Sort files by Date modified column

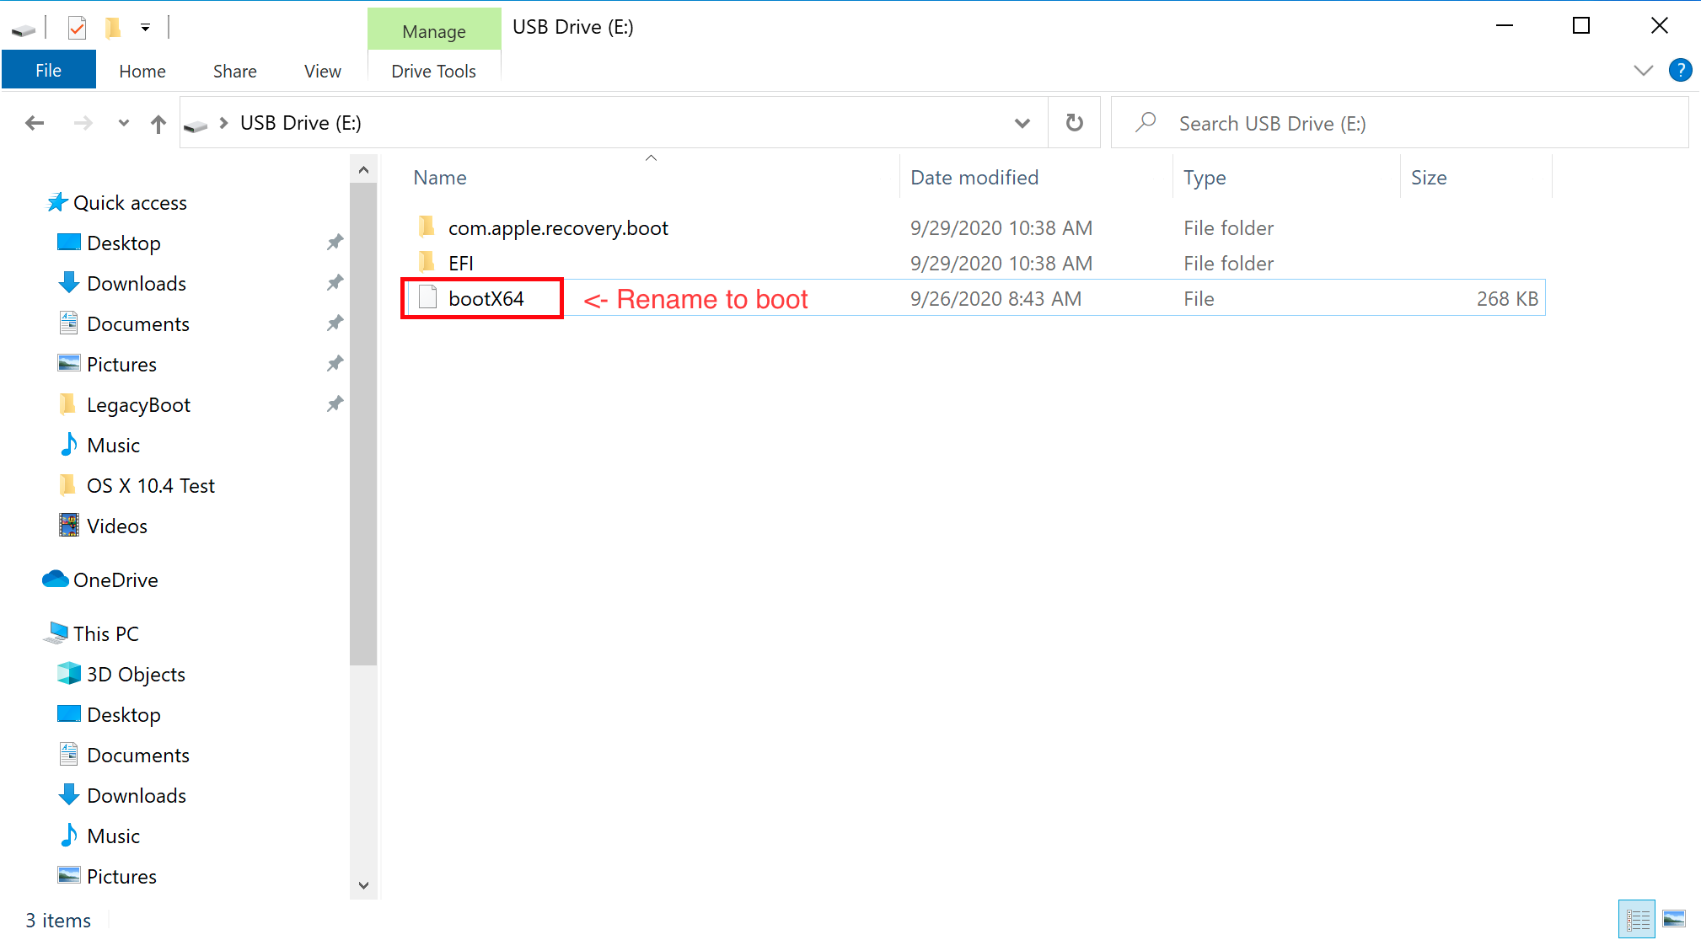coord(974,178)
